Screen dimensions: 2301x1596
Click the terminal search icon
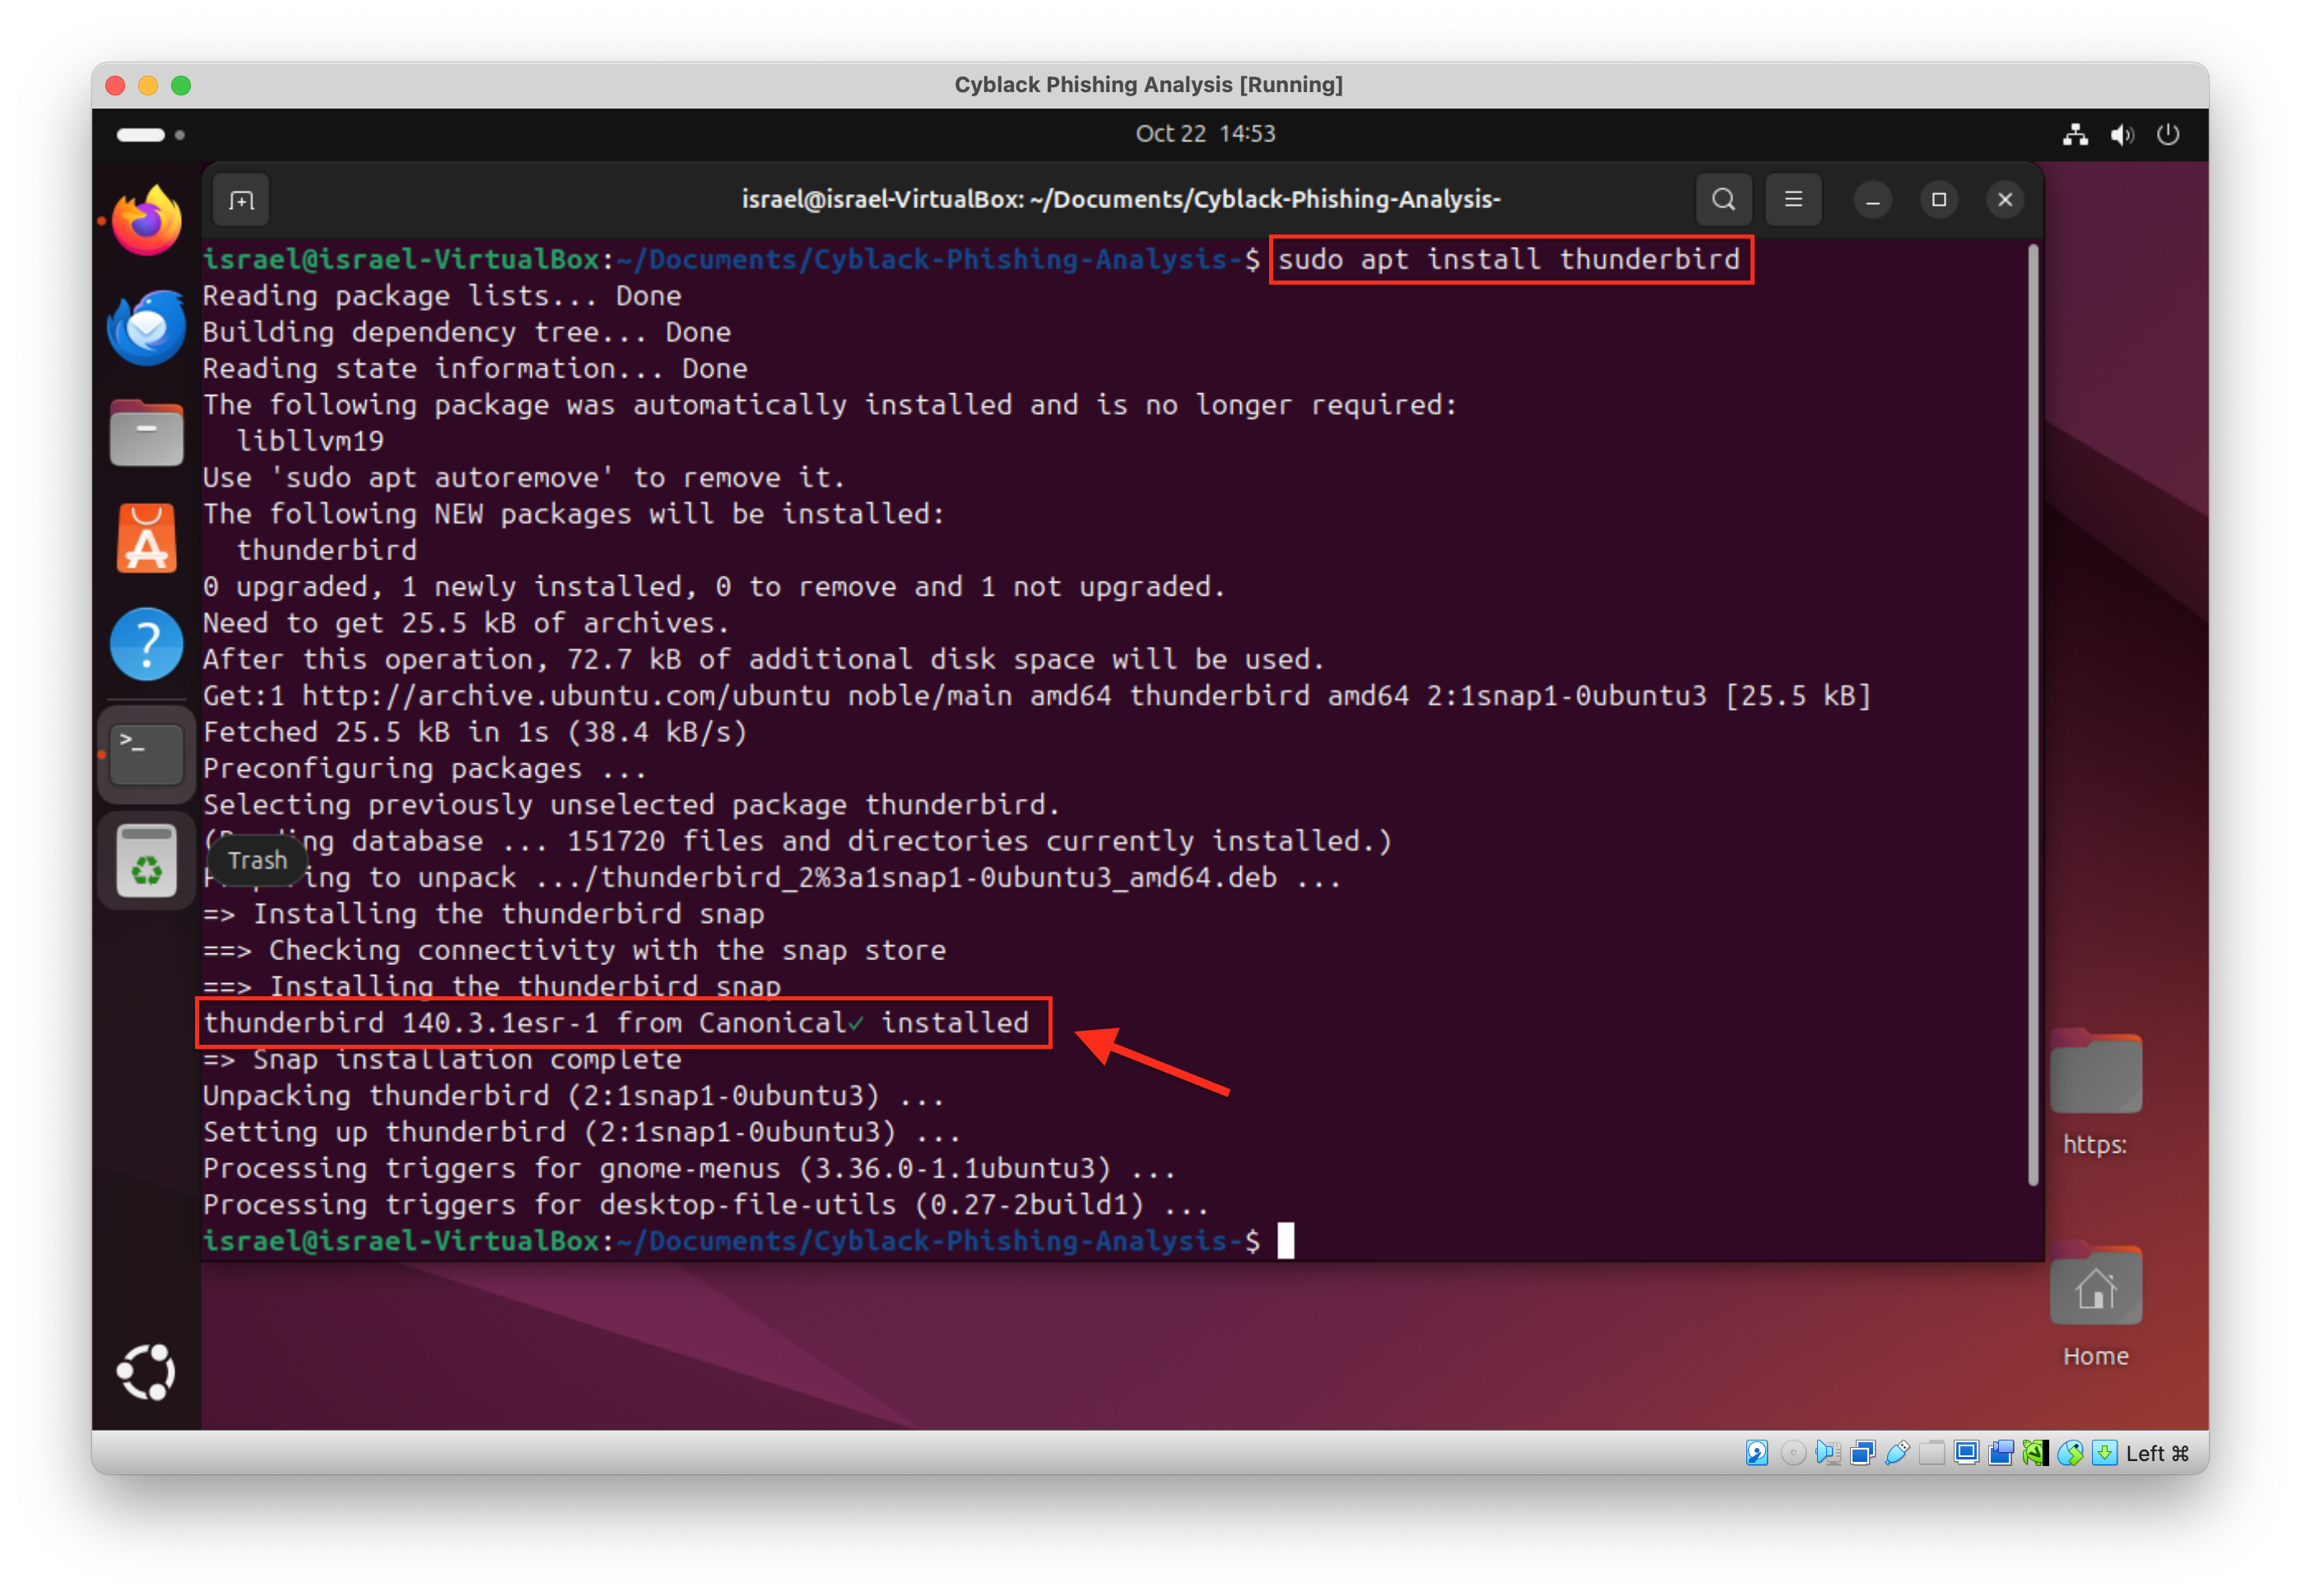(1722, 200)
